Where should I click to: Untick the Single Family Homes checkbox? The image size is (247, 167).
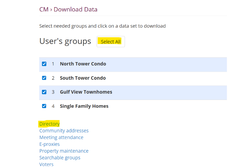tap(44, 106)
